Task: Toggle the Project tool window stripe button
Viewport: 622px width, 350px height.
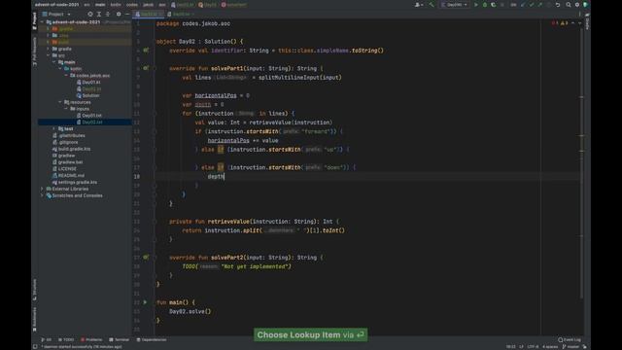Action: pos(35,20)
